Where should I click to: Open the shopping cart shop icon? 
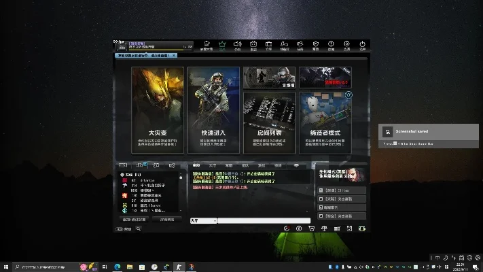(311, 228)
